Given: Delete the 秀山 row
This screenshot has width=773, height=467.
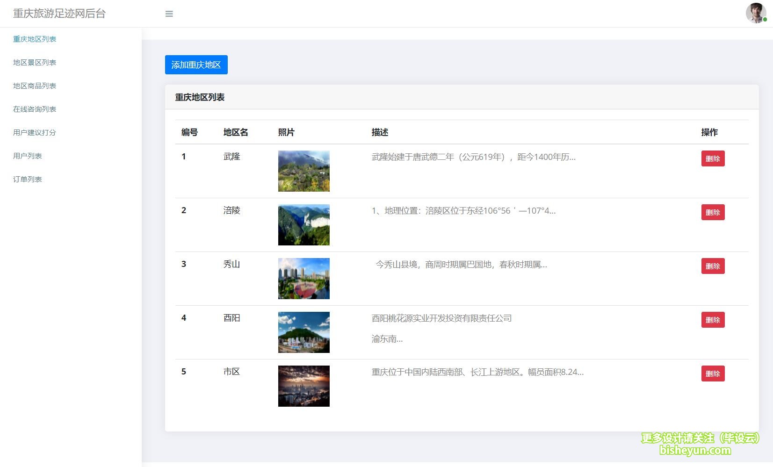Looking at the screenshot, I should pos(713,266).
